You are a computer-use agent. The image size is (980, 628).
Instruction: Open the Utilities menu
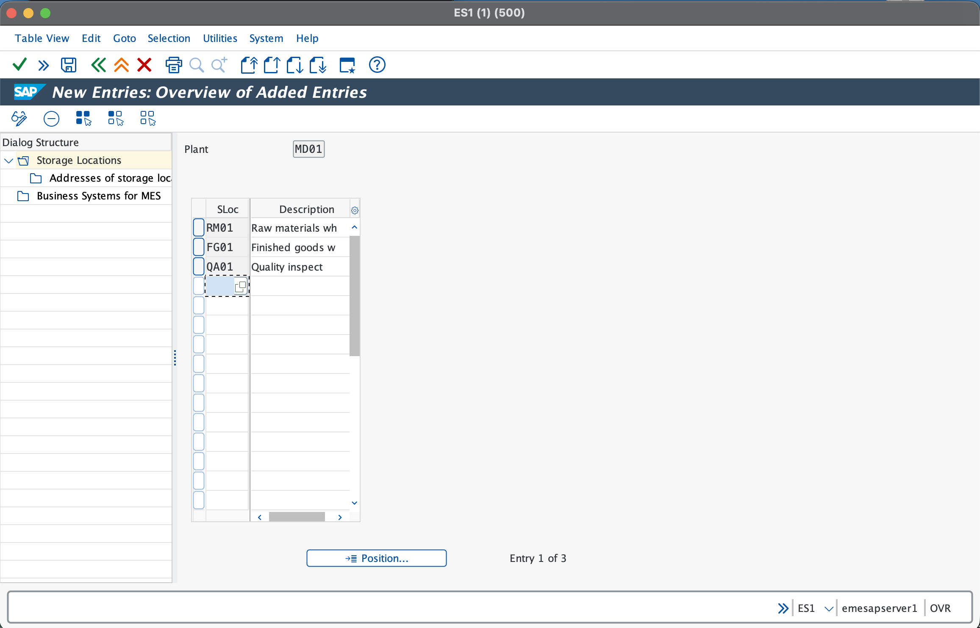pyautogui.click(x=220, y=38)
